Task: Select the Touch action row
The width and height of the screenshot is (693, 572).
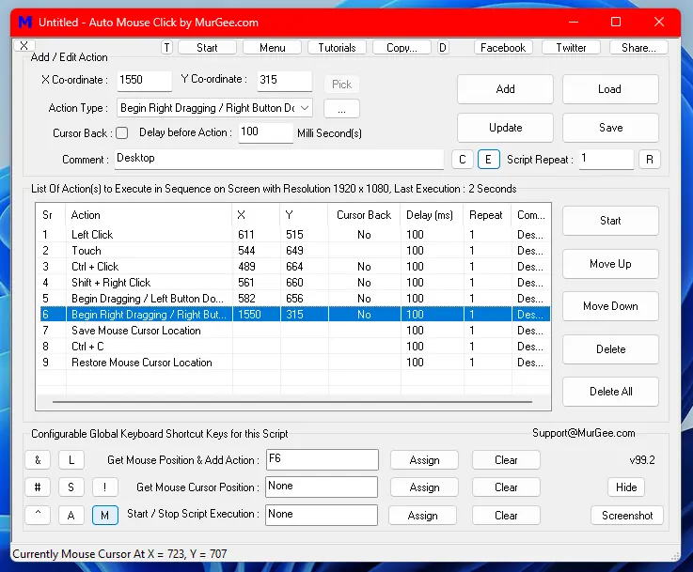Action: [295, 250]
